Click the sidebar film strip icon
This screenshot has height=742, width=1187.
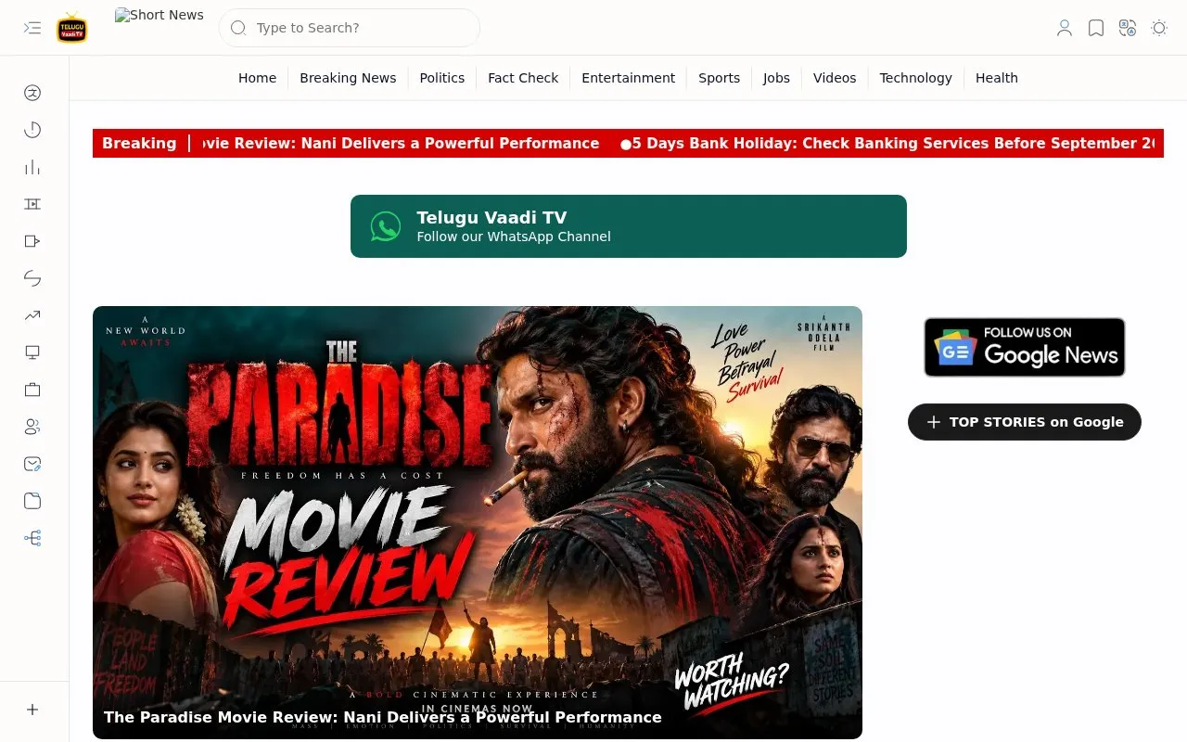(32, 204)
